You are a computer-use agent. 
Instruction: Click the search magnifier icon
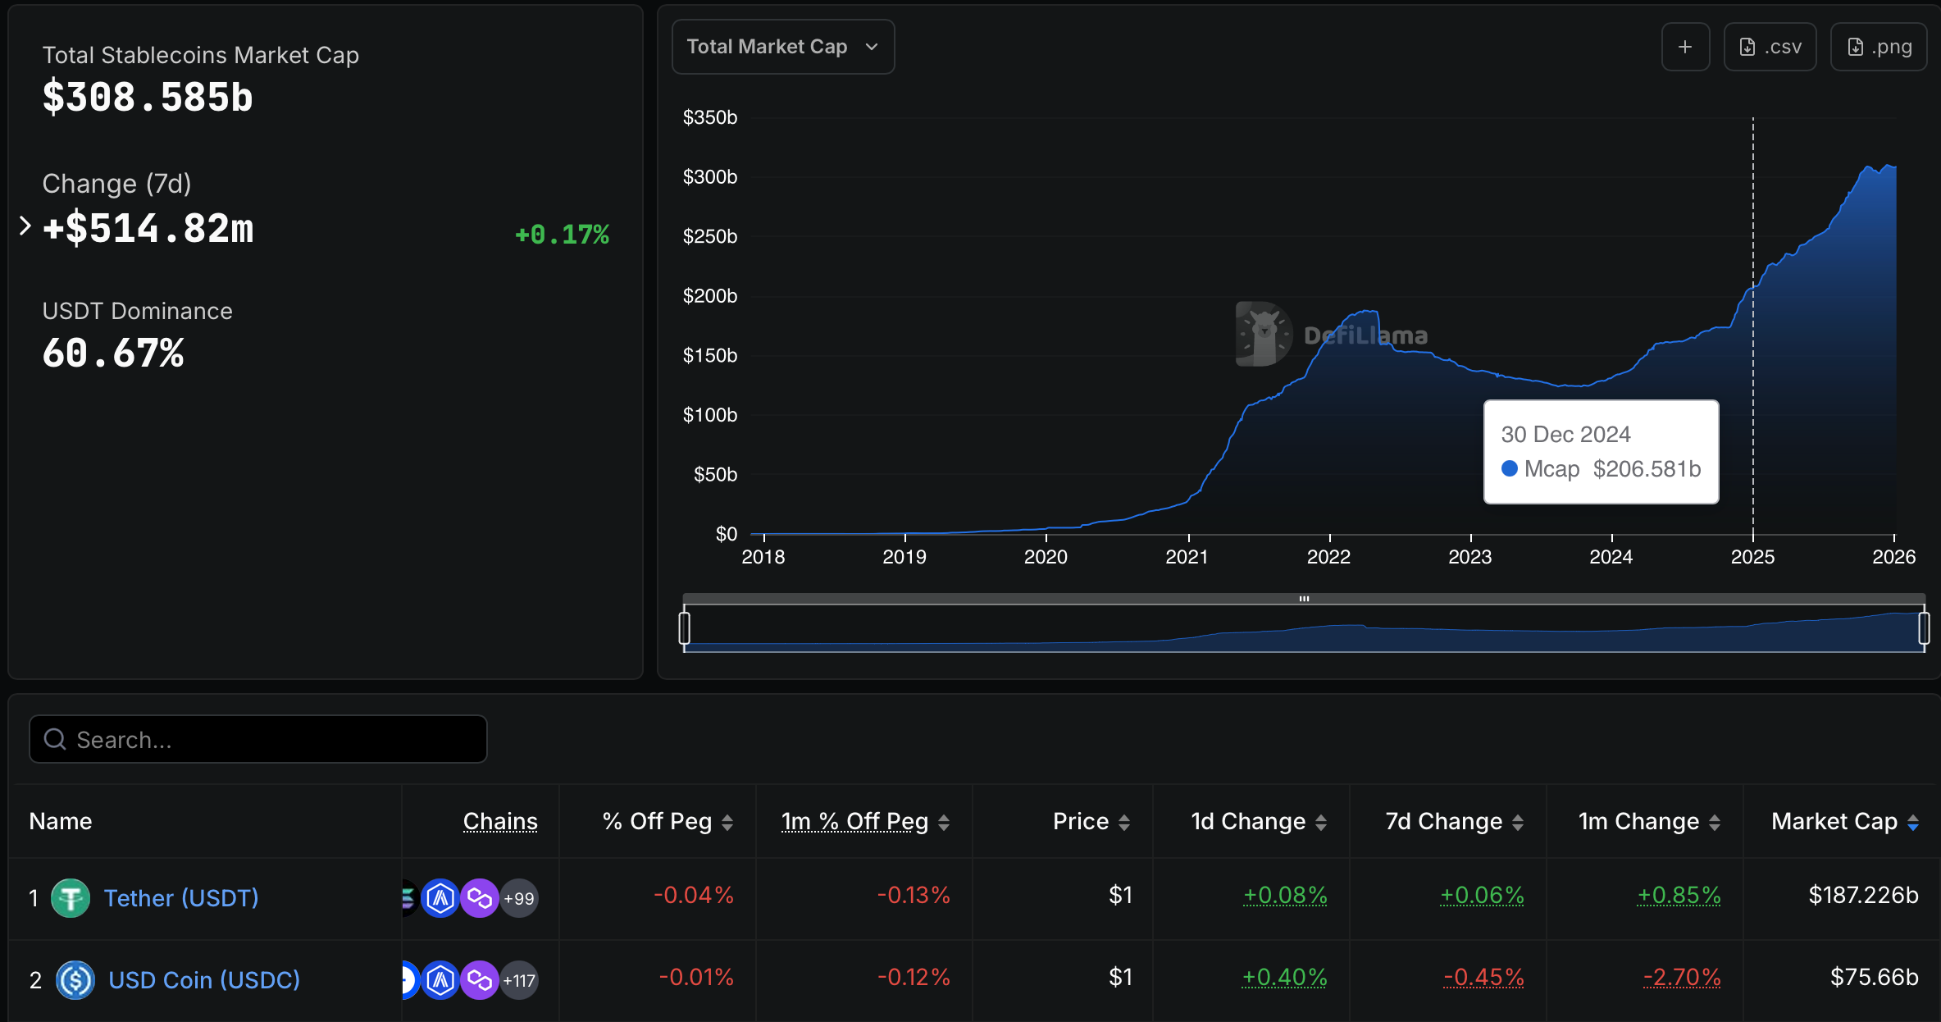55,739
